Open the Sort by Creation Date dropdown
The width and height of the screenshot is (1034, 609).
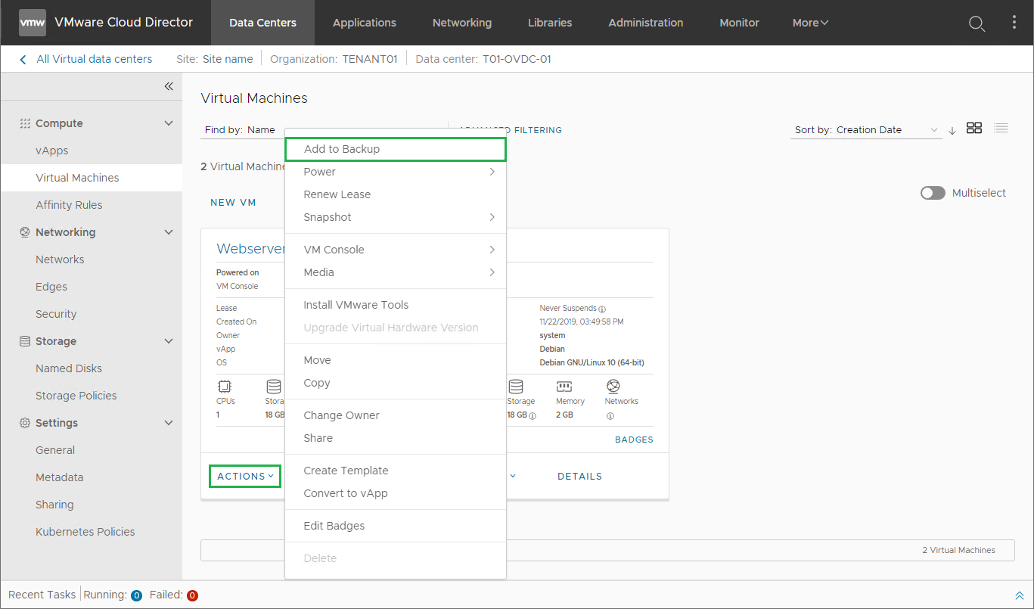point(865,130)
